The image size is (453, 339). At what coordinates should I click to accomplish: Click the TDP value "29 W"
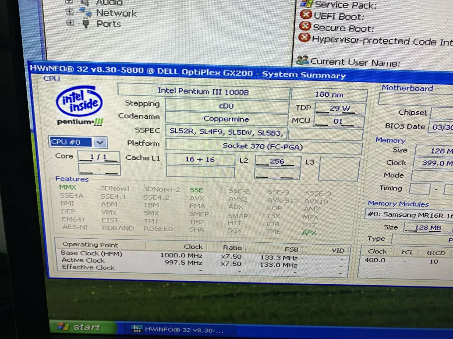pos(340,109)
